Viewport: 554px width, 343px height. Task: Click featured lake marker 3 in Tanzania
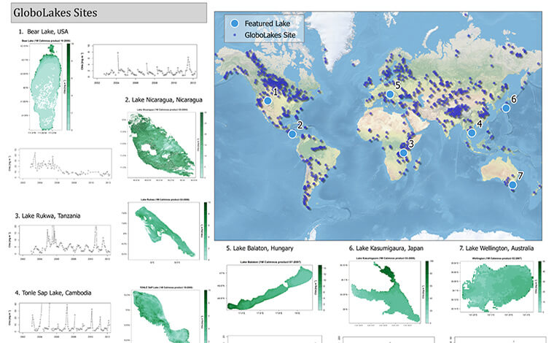tap(403, 153)
